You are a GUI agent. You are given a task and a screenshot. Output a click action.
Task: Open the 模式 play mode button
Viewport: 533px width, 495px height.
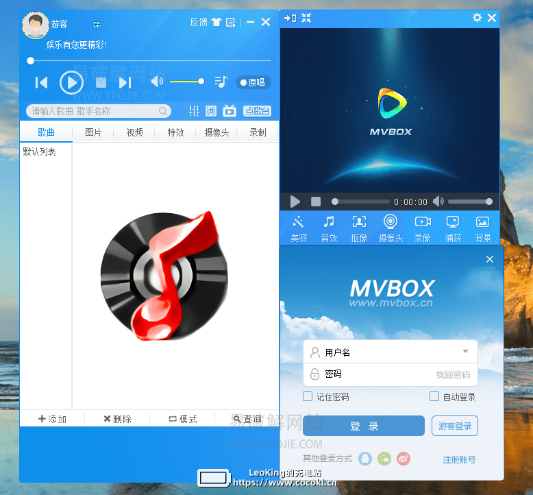pos(182,419)
